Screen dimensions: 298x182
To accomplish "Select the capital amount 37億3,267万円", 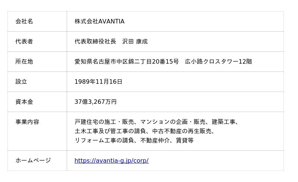I will click(x=95, y=102).
